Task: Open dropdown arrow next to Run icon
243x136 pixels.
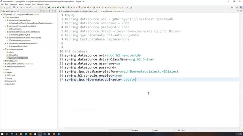Action: pyautogui.click(x=61, y=8)
